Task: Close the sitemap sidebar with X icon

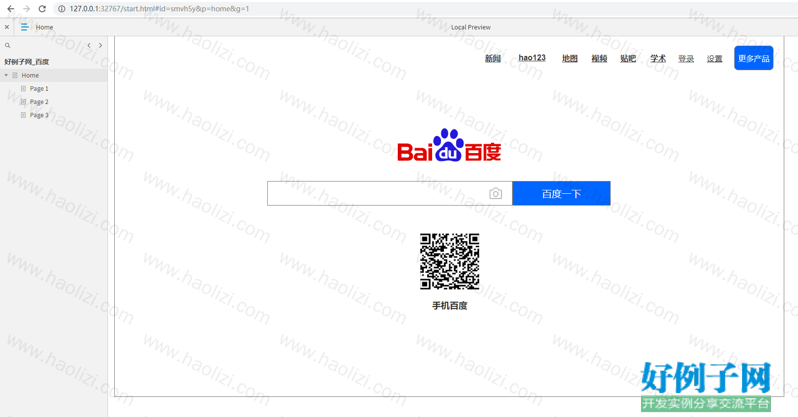Action: [7, 27]
